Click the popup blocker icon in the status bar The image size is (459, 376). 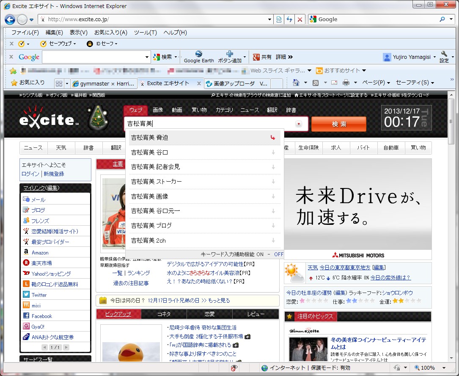coord(234,368)
